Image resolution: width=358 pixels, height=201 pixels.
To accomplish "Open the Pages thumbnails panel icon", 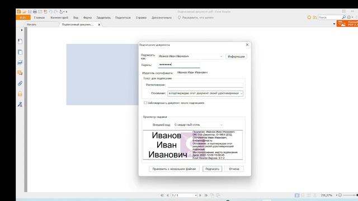I will pyautogui.click(x=20, y=52).
